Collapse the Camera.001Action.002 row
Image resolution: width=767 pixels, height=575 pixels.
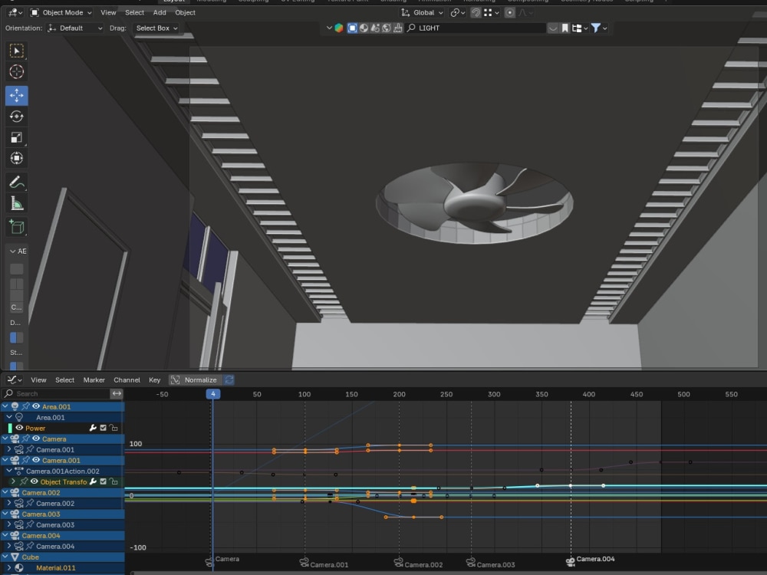[x=8, y=471]
